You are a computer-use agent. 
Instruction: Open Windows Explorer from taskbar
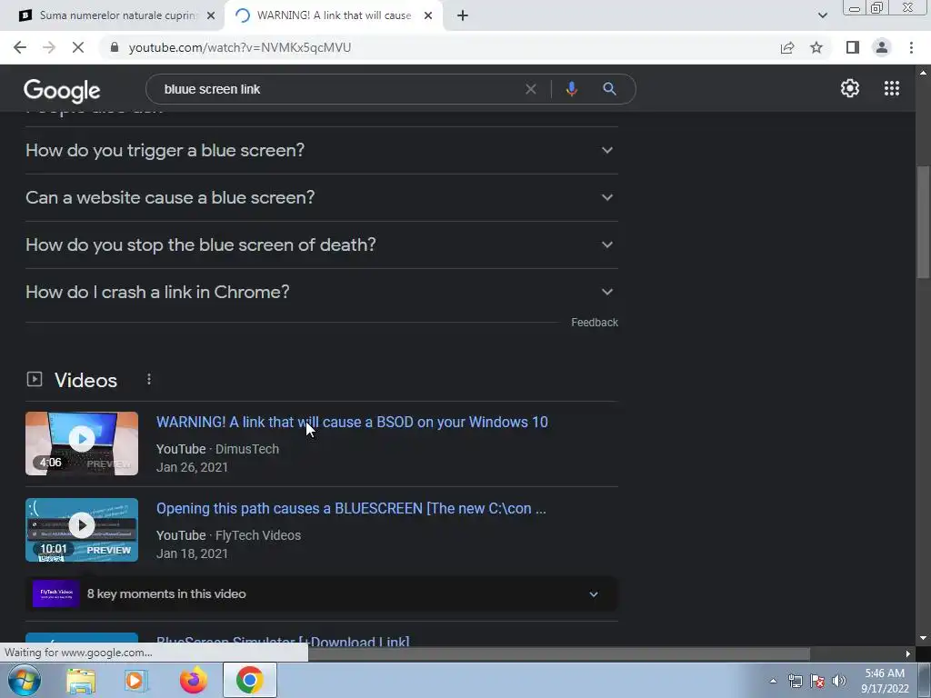[81, 681]
